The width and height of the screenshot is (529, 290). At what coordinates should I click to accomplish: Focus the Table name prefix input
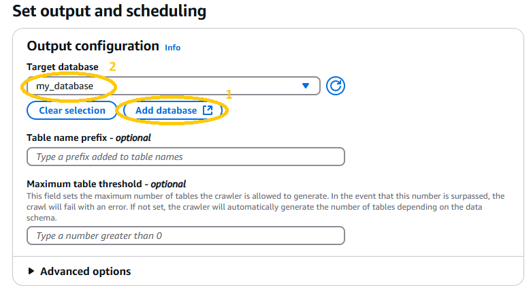tap(186, 157)
